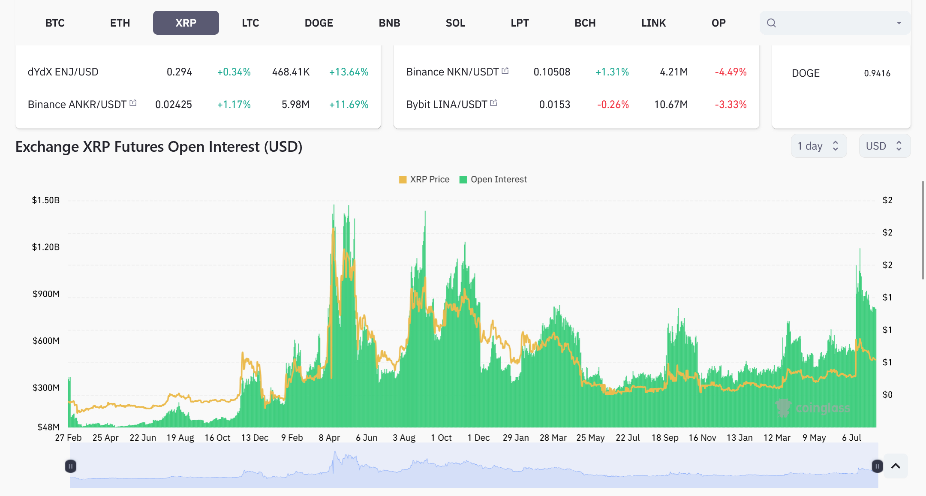Screen dimensions: 926x496
Task: Select the ETH coin tab
Action: coord(120,23)
